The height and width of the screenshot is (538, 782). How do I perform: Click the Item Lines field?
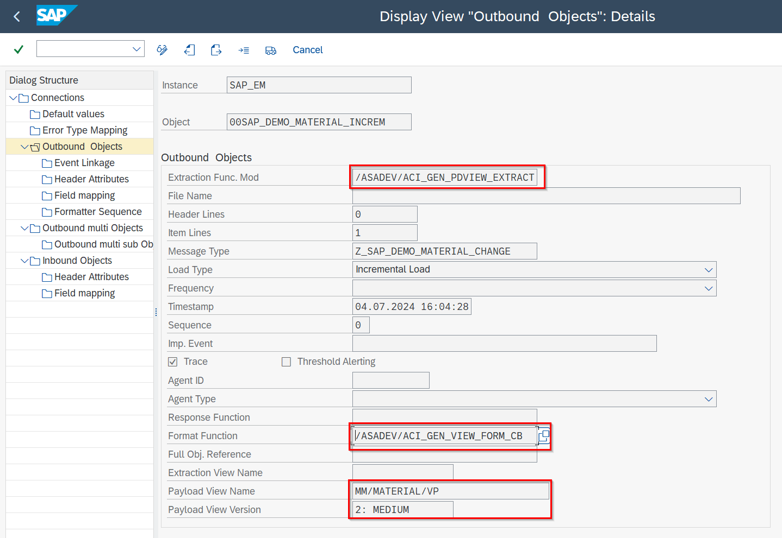pos(385,233)
